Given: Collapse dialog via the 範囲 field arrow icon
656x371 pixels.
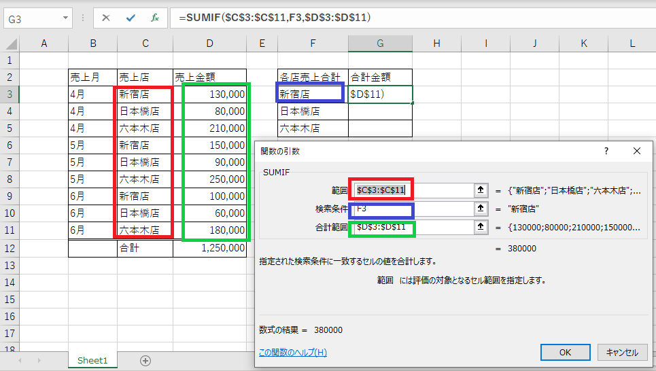Looking at the screenshot, I should (481, 190).
